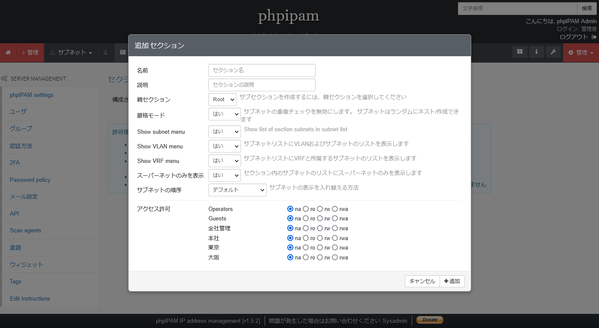The width and height of the screenshot is (599, 328).
Task: Expand the 管理 gear menu on right
Action: point(581,53)
